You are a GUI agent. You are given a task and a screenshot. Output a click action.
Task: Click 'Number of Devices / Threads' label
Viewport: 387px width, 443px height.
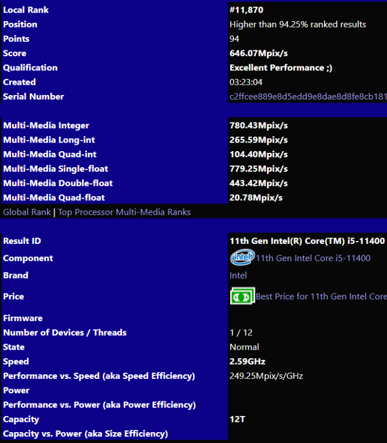(65, 333)
